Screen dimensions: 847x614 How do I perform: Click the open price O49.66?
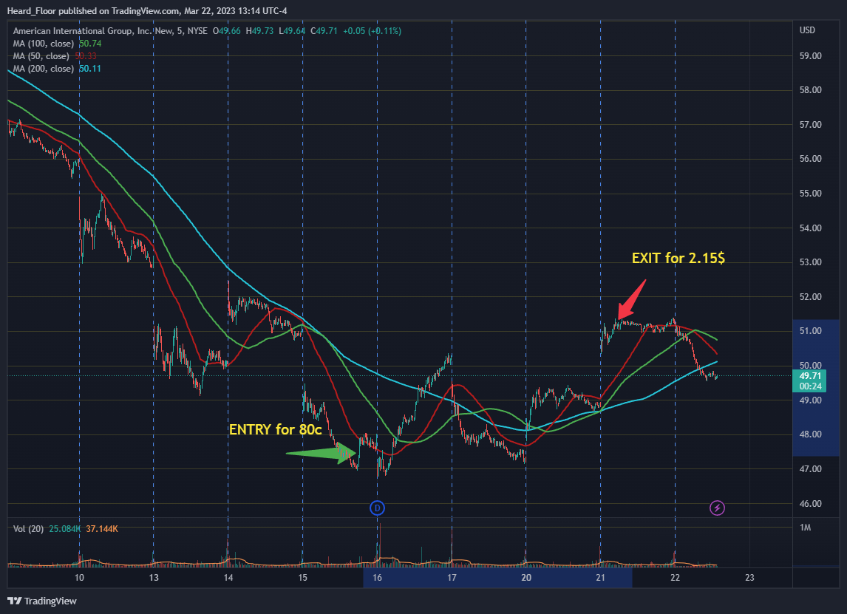(x=226, y=31)
